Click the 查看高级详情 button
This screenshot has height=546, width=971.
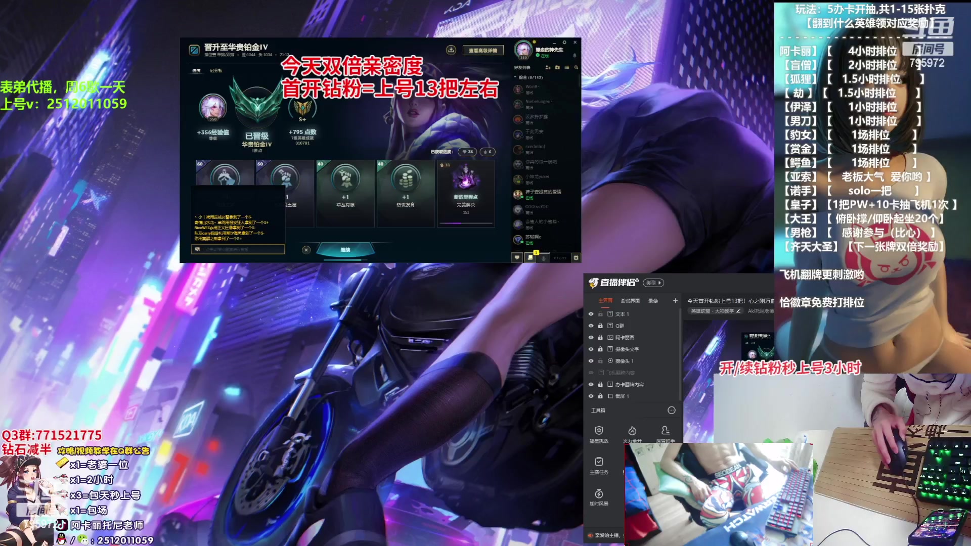point(482,51)
